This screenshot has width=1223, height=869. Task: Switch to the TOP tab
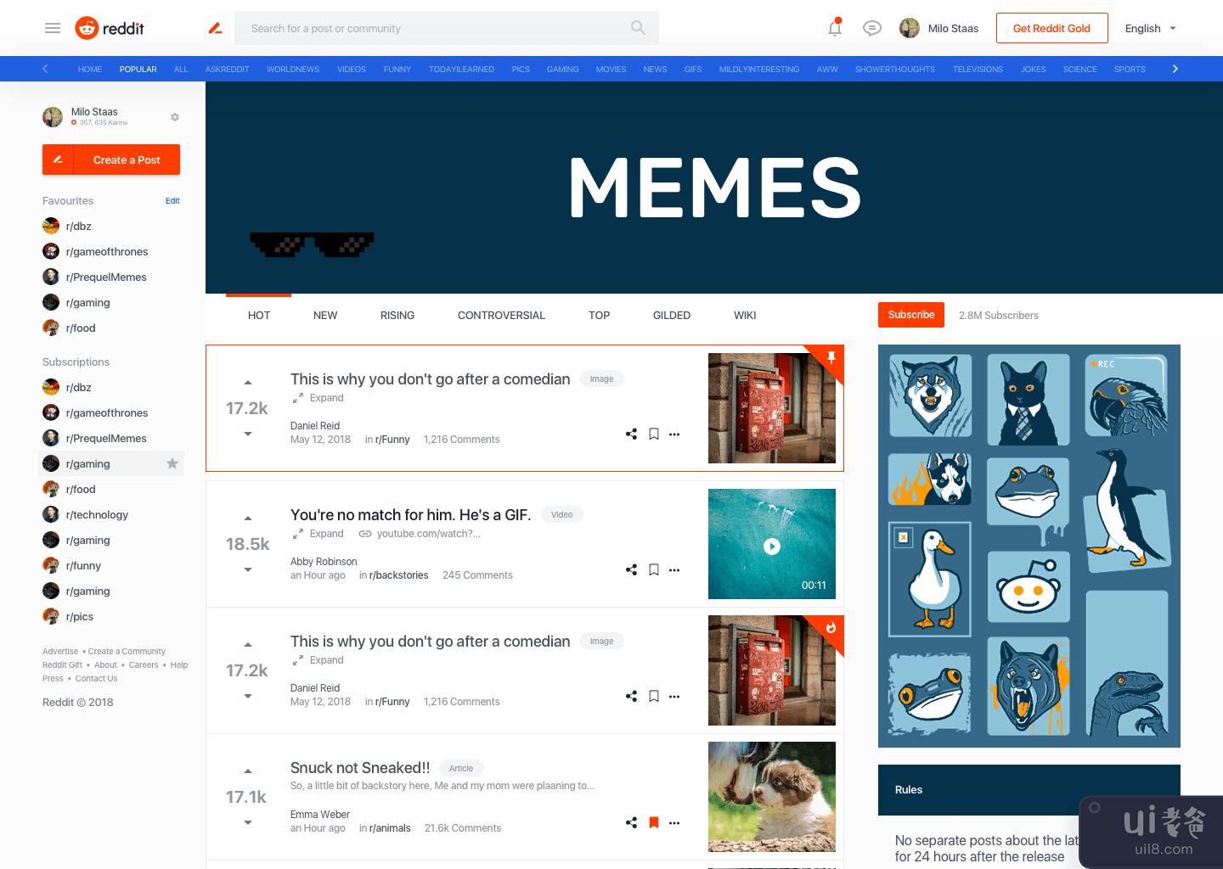click(x=599, y=315)
